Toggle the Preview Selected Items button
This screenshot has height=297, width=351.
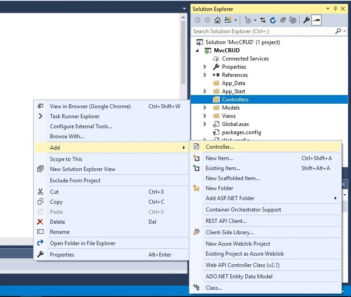point(316,20)
